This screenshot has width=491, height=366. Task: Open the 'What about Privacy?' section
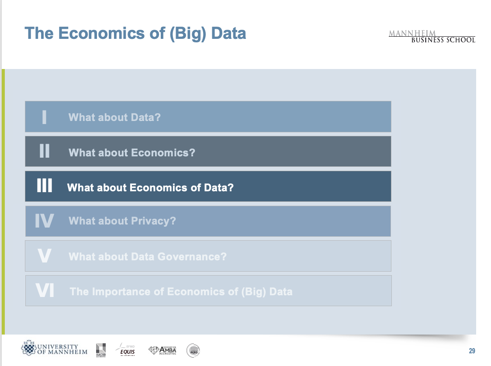coord(122,221)
